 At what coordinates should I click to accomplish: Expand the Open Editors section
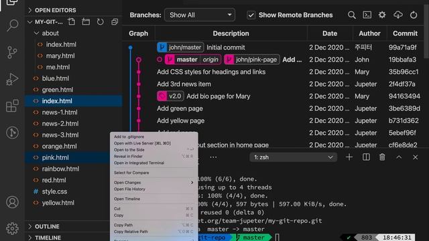tap(55, 10)
